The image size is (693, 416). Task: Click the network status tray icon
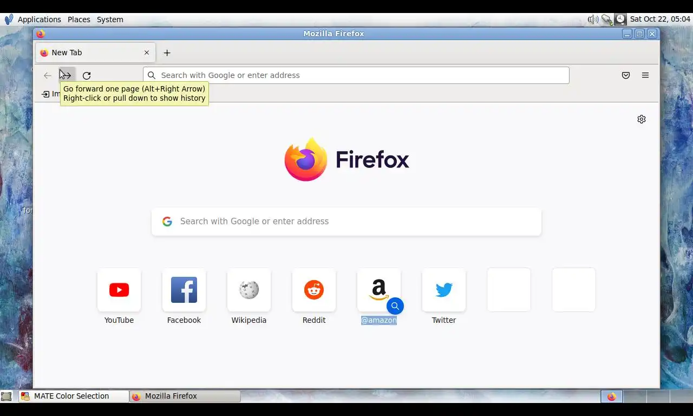pyautogui.click(x=607, y=19)
